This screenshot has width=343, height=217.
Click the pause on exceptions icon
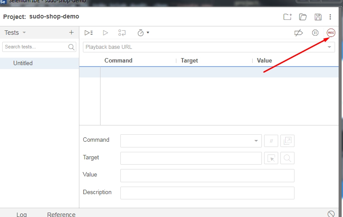(x=315, y=33)
